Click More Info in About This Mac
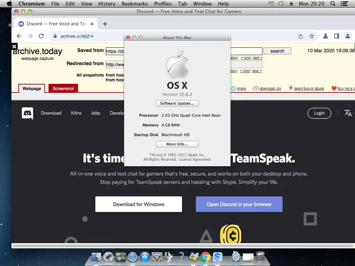 pos(177,144)
